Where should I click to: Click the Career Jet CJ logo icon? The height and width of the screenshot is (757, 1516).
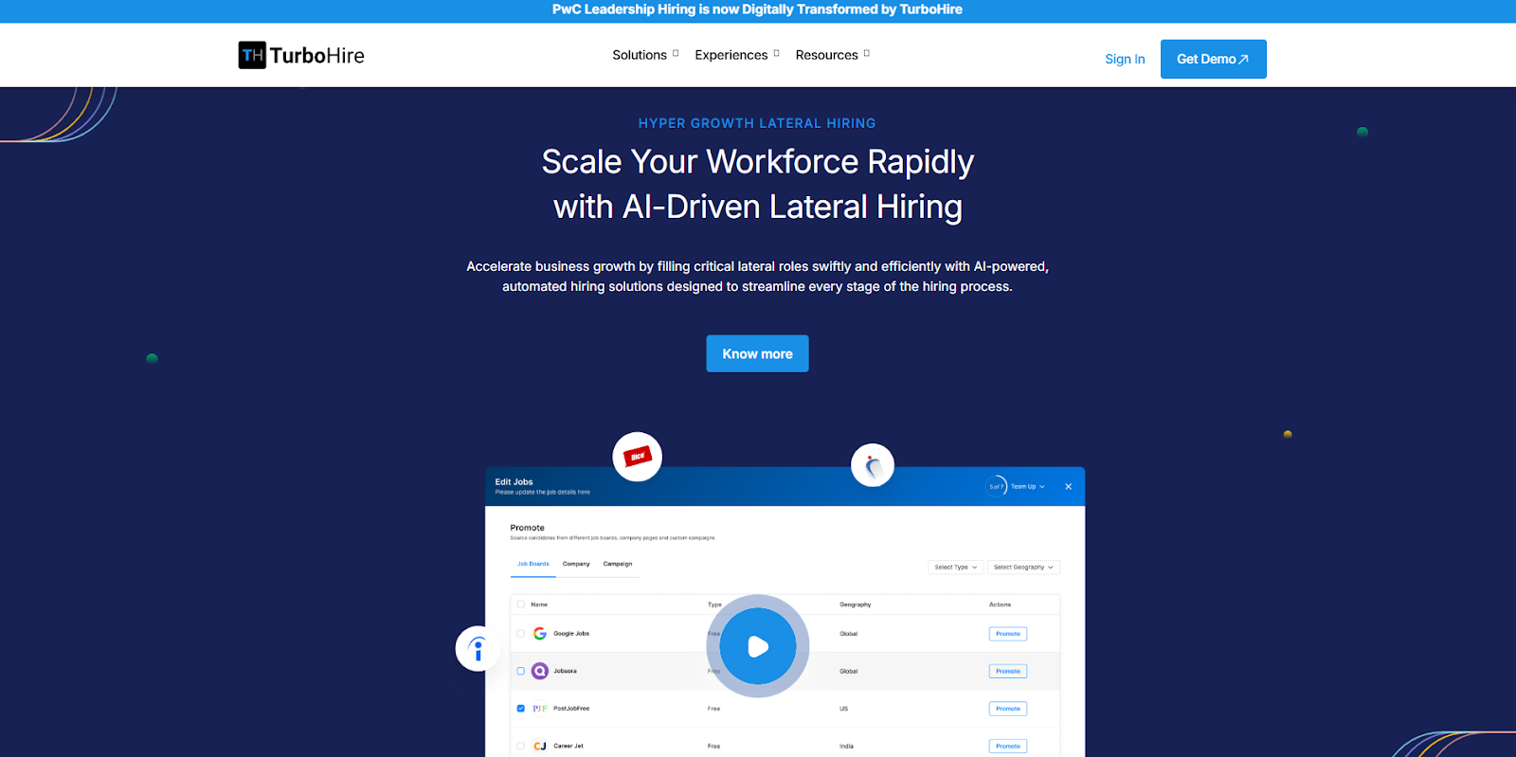coord(540,746)
